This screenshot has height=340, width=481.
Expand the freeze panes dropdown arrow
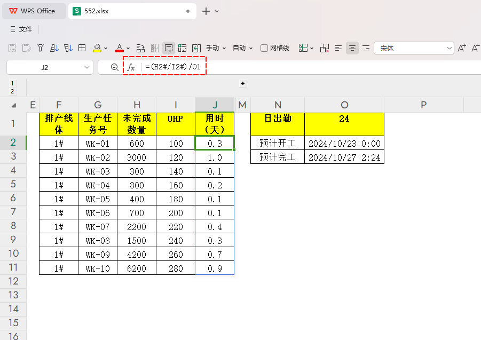(312, 49)
